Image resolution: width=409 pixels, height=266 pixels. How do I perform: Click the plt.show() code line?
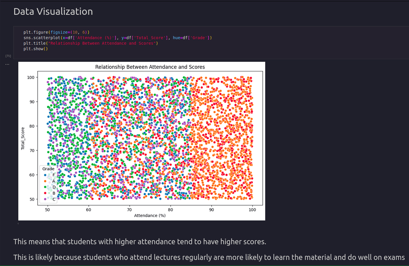[x=36, y=49]
